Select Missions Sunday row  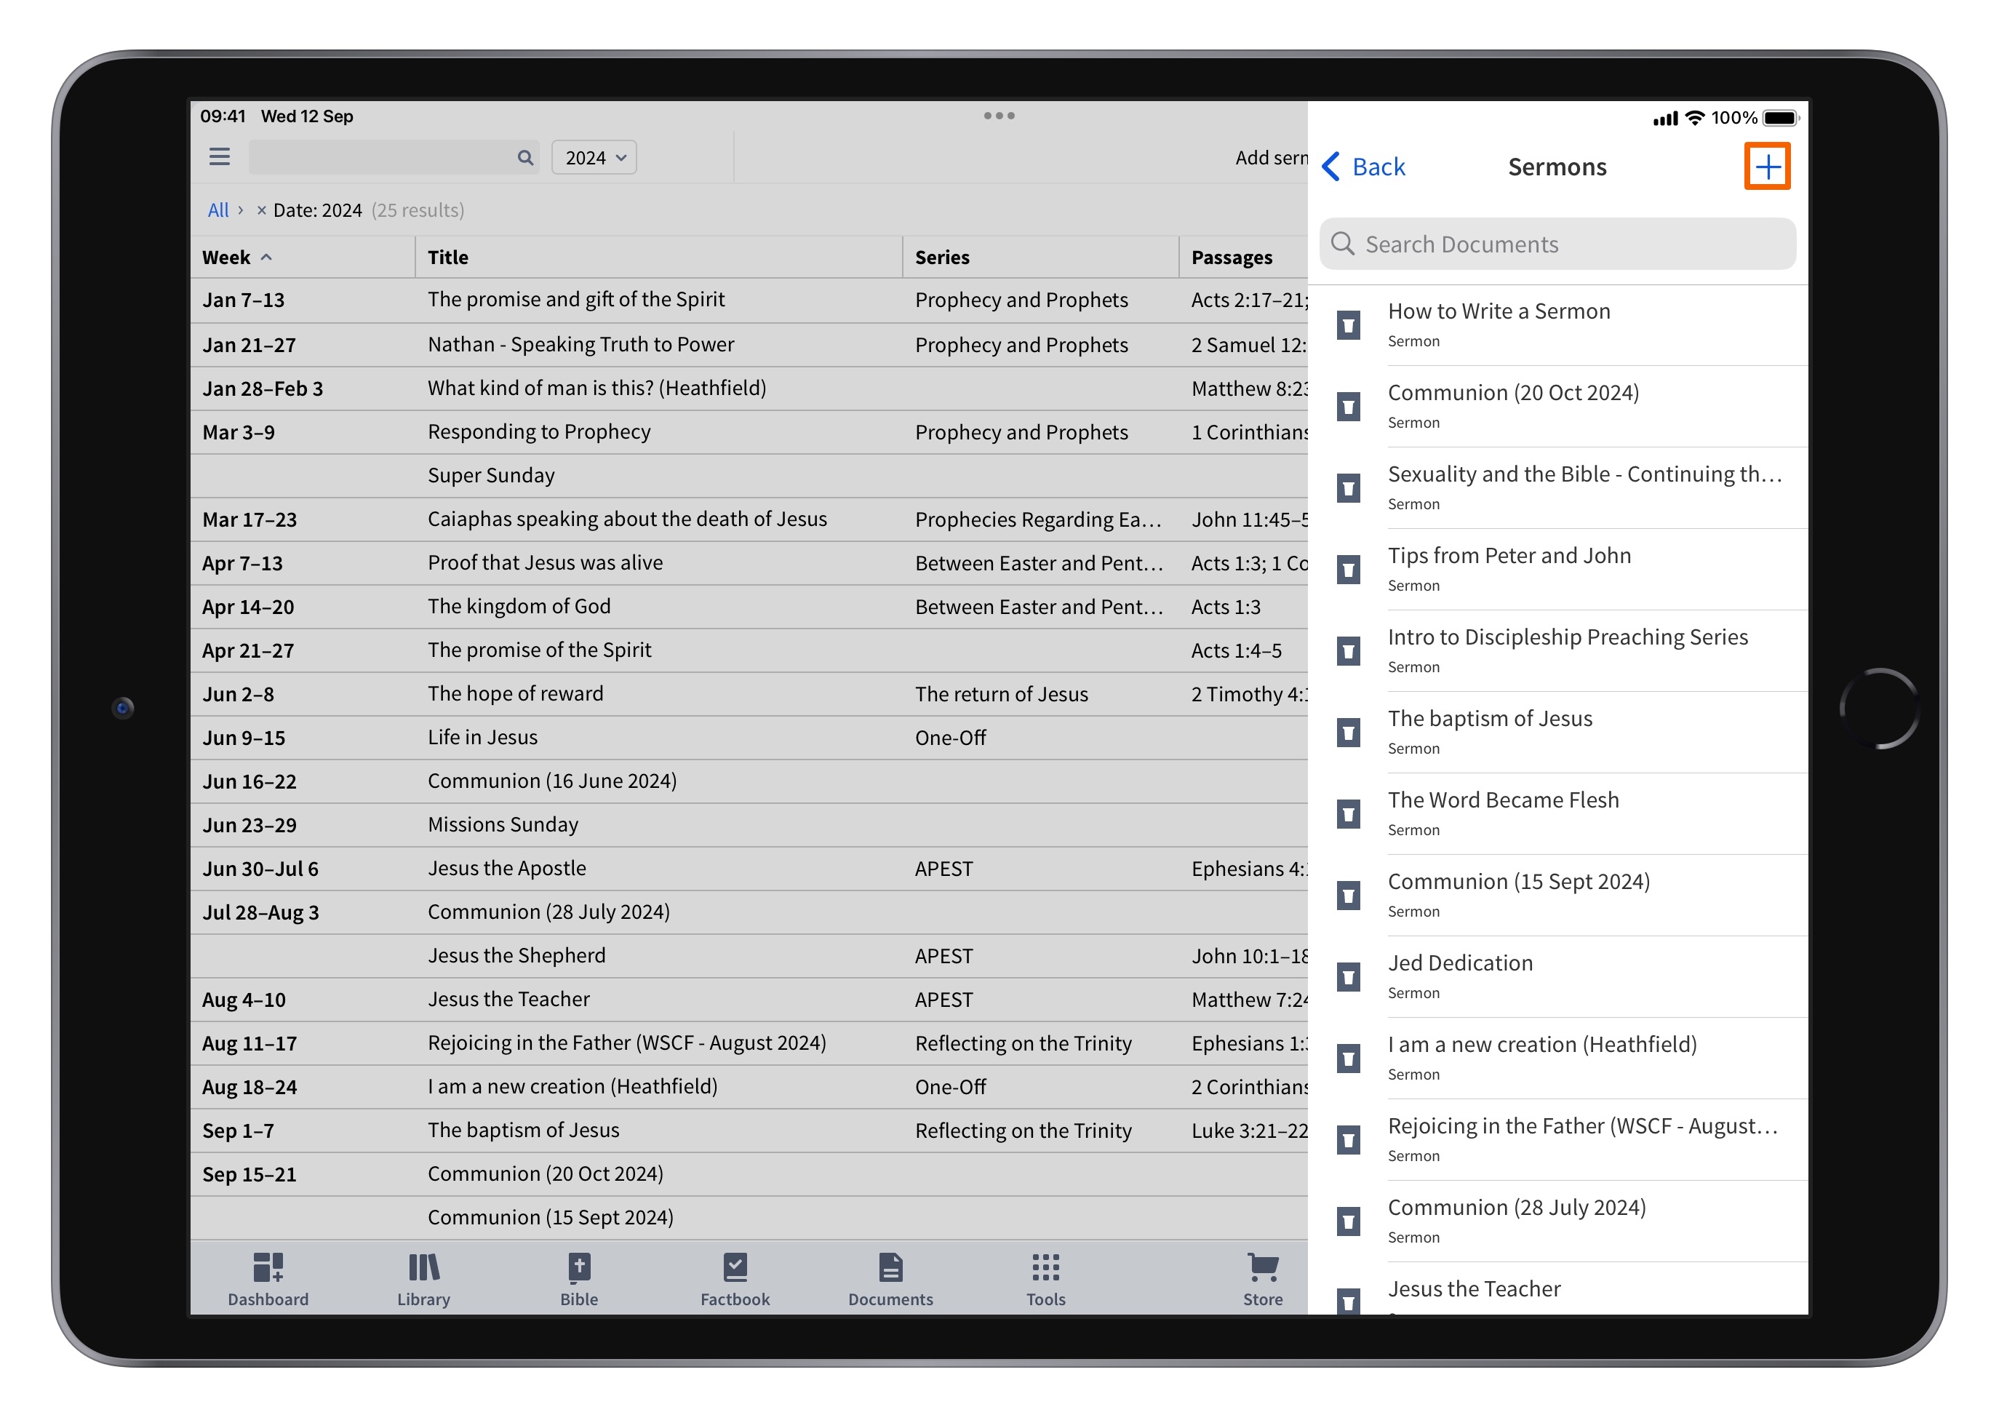(749, 824)
